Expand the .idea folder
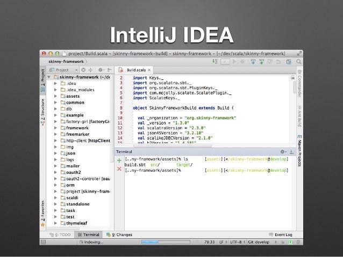The width and height of the screenshot is (343, 257). click(x=55, y=83)
